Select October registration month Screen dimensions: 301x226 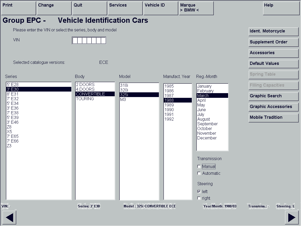212,128
